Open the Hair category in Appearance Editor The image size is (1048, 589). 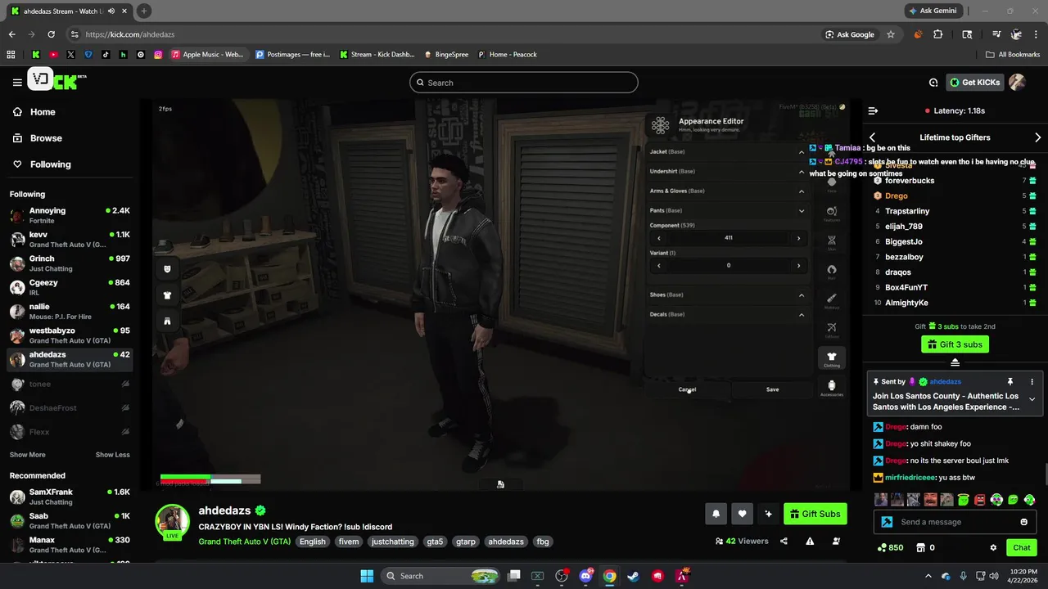click(832, 270)
